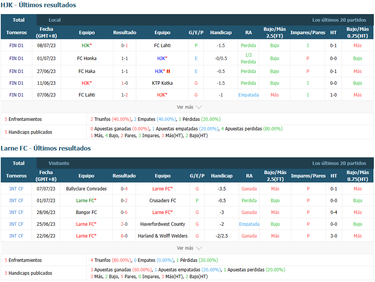
Task: Click HJK* away team on 01/07/23 row
Action: pos(163,59)
